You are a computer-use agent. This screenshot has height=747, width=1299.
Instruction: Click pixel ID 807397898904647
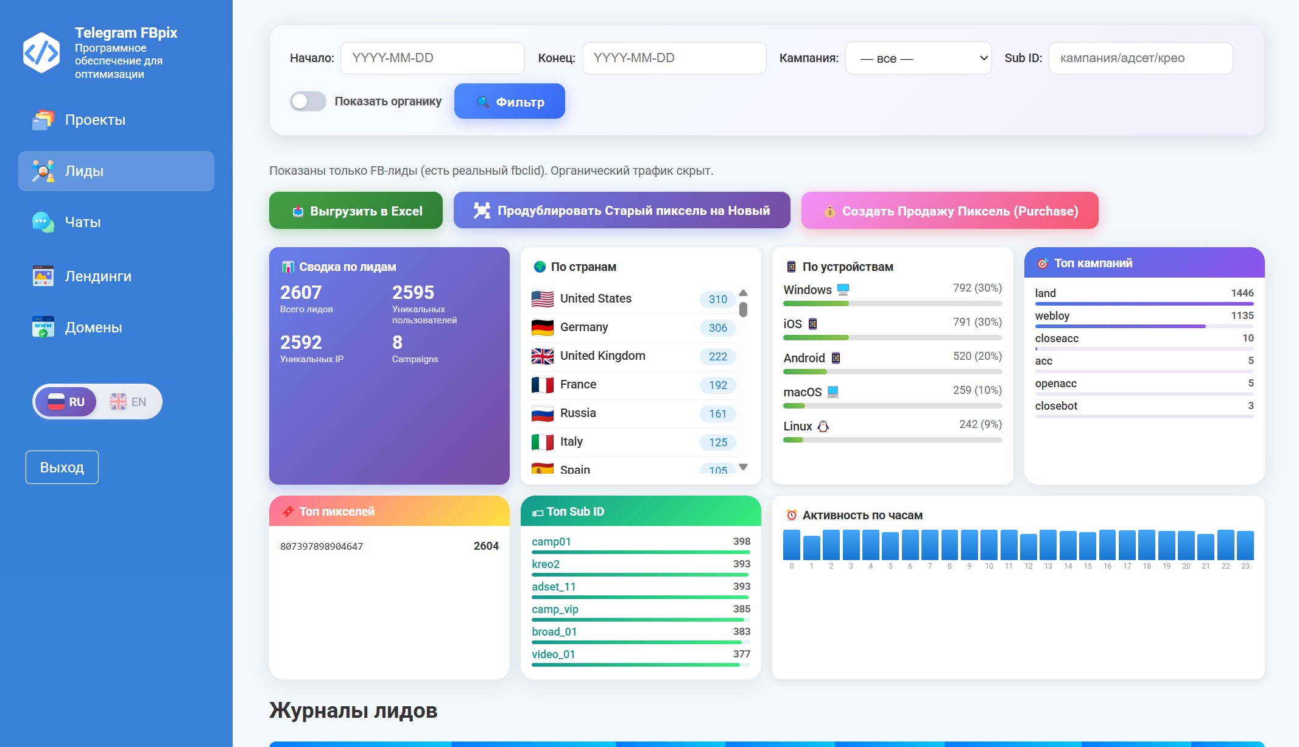tap(322, 547)
